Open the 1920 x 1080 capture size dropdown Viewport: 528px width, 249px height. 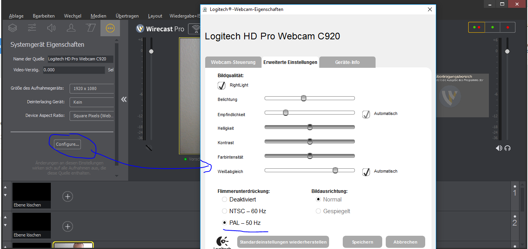92,88
